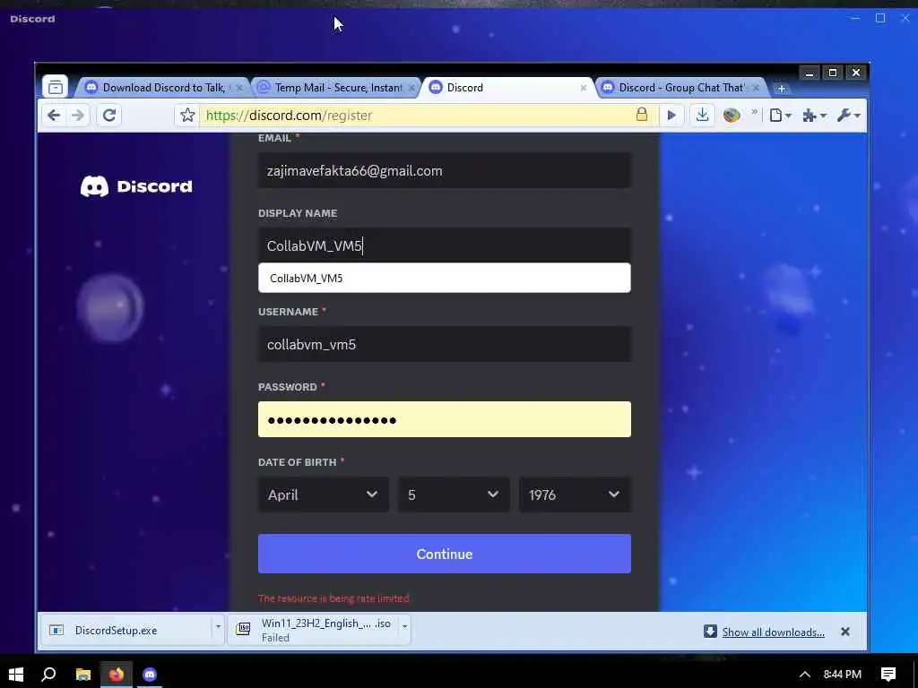Minimize the browser window
This screenshot has height=688, width=918.
click(x=810, y=73)
